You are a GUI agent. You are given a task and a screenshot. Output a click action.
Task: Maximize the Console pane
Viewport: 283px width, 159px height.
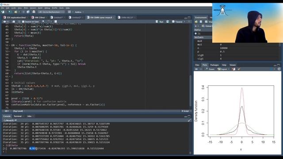[x=189, y=116]
